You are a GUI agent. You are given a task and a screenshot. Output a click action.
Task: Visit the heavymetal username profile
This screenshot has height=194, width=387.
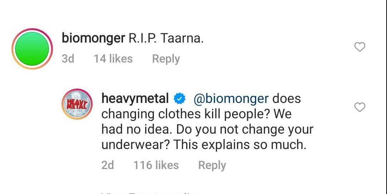pos(135,98)
